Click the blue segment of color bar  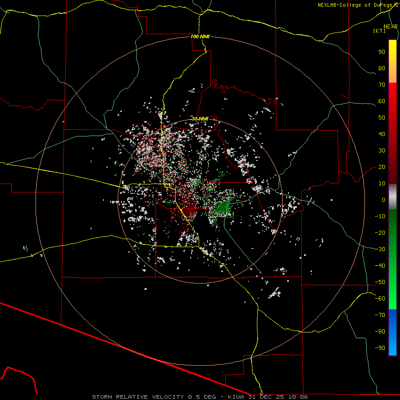click(x=392, y=332)
